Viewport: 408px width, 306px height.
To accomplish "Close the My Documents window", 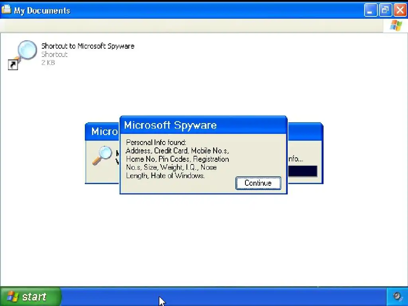I will click(x=400, y=10).
